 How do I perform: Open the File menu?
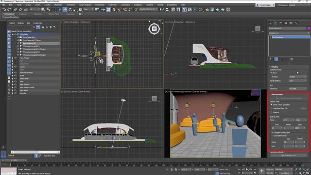[3, 5]
